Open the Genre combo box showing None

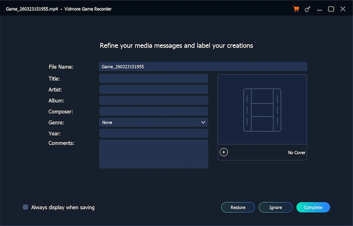point(150,122)
